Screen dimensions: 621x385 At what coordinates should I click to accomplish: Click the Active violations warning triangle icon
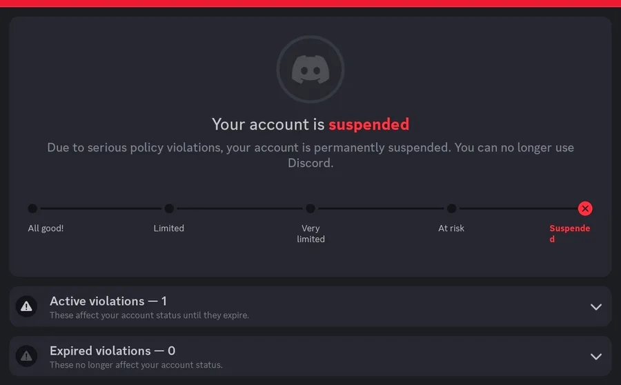click(x=26, y=306)
